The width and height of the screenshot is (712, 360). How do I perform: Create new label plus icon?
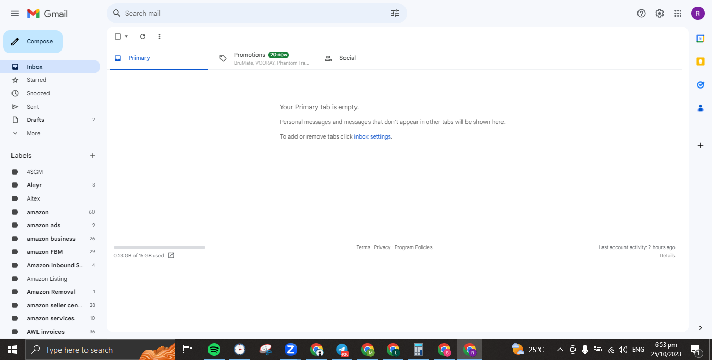[93, 156]
